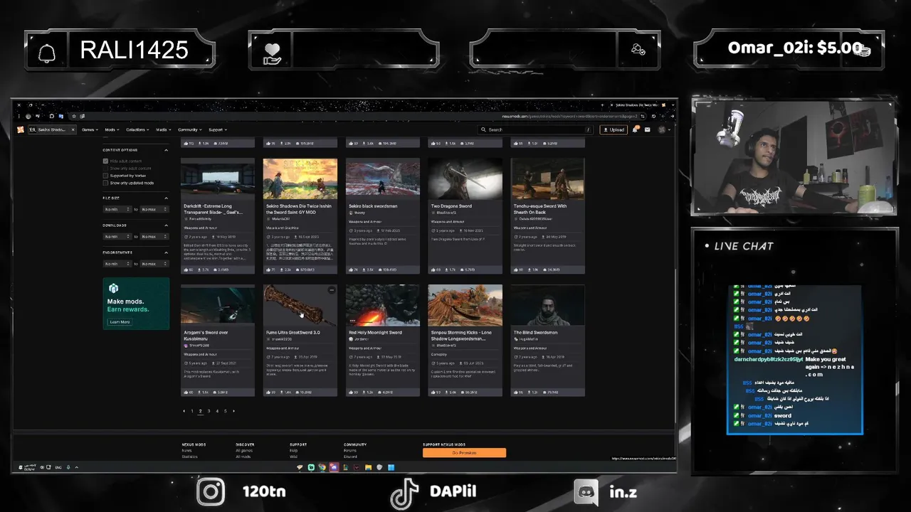This screenshot has height=512, width=911.
Task: Click the ENG language indicator in taskbar
Action: pyautogui.click(x=58, y=467)
